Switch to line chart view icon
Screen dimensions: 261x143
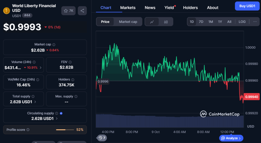[x=152, y=22]
